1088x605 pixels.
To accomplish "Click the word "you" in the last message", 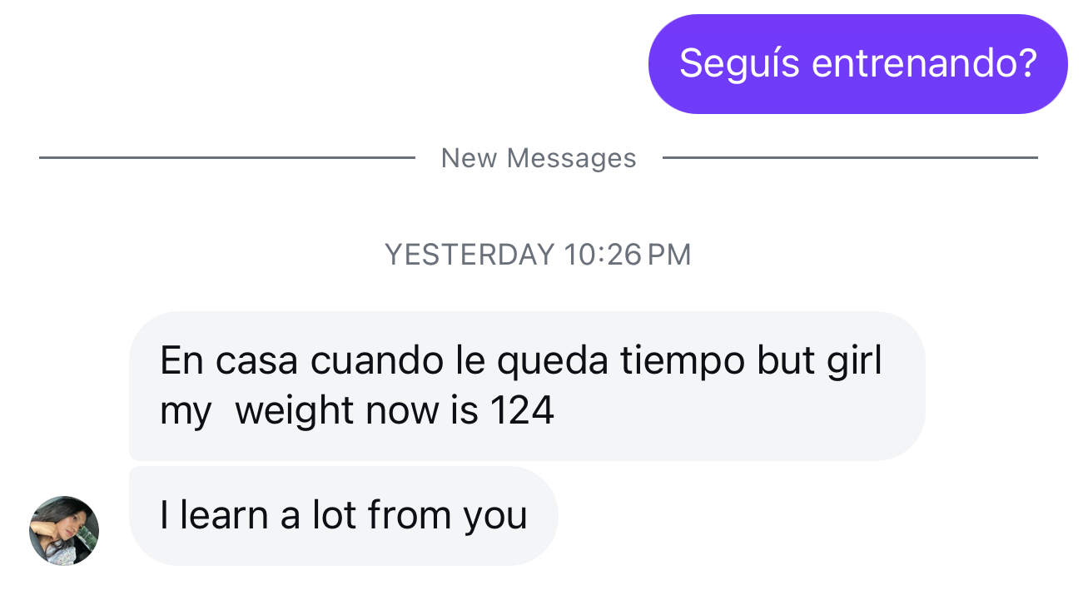I will 495,517.
